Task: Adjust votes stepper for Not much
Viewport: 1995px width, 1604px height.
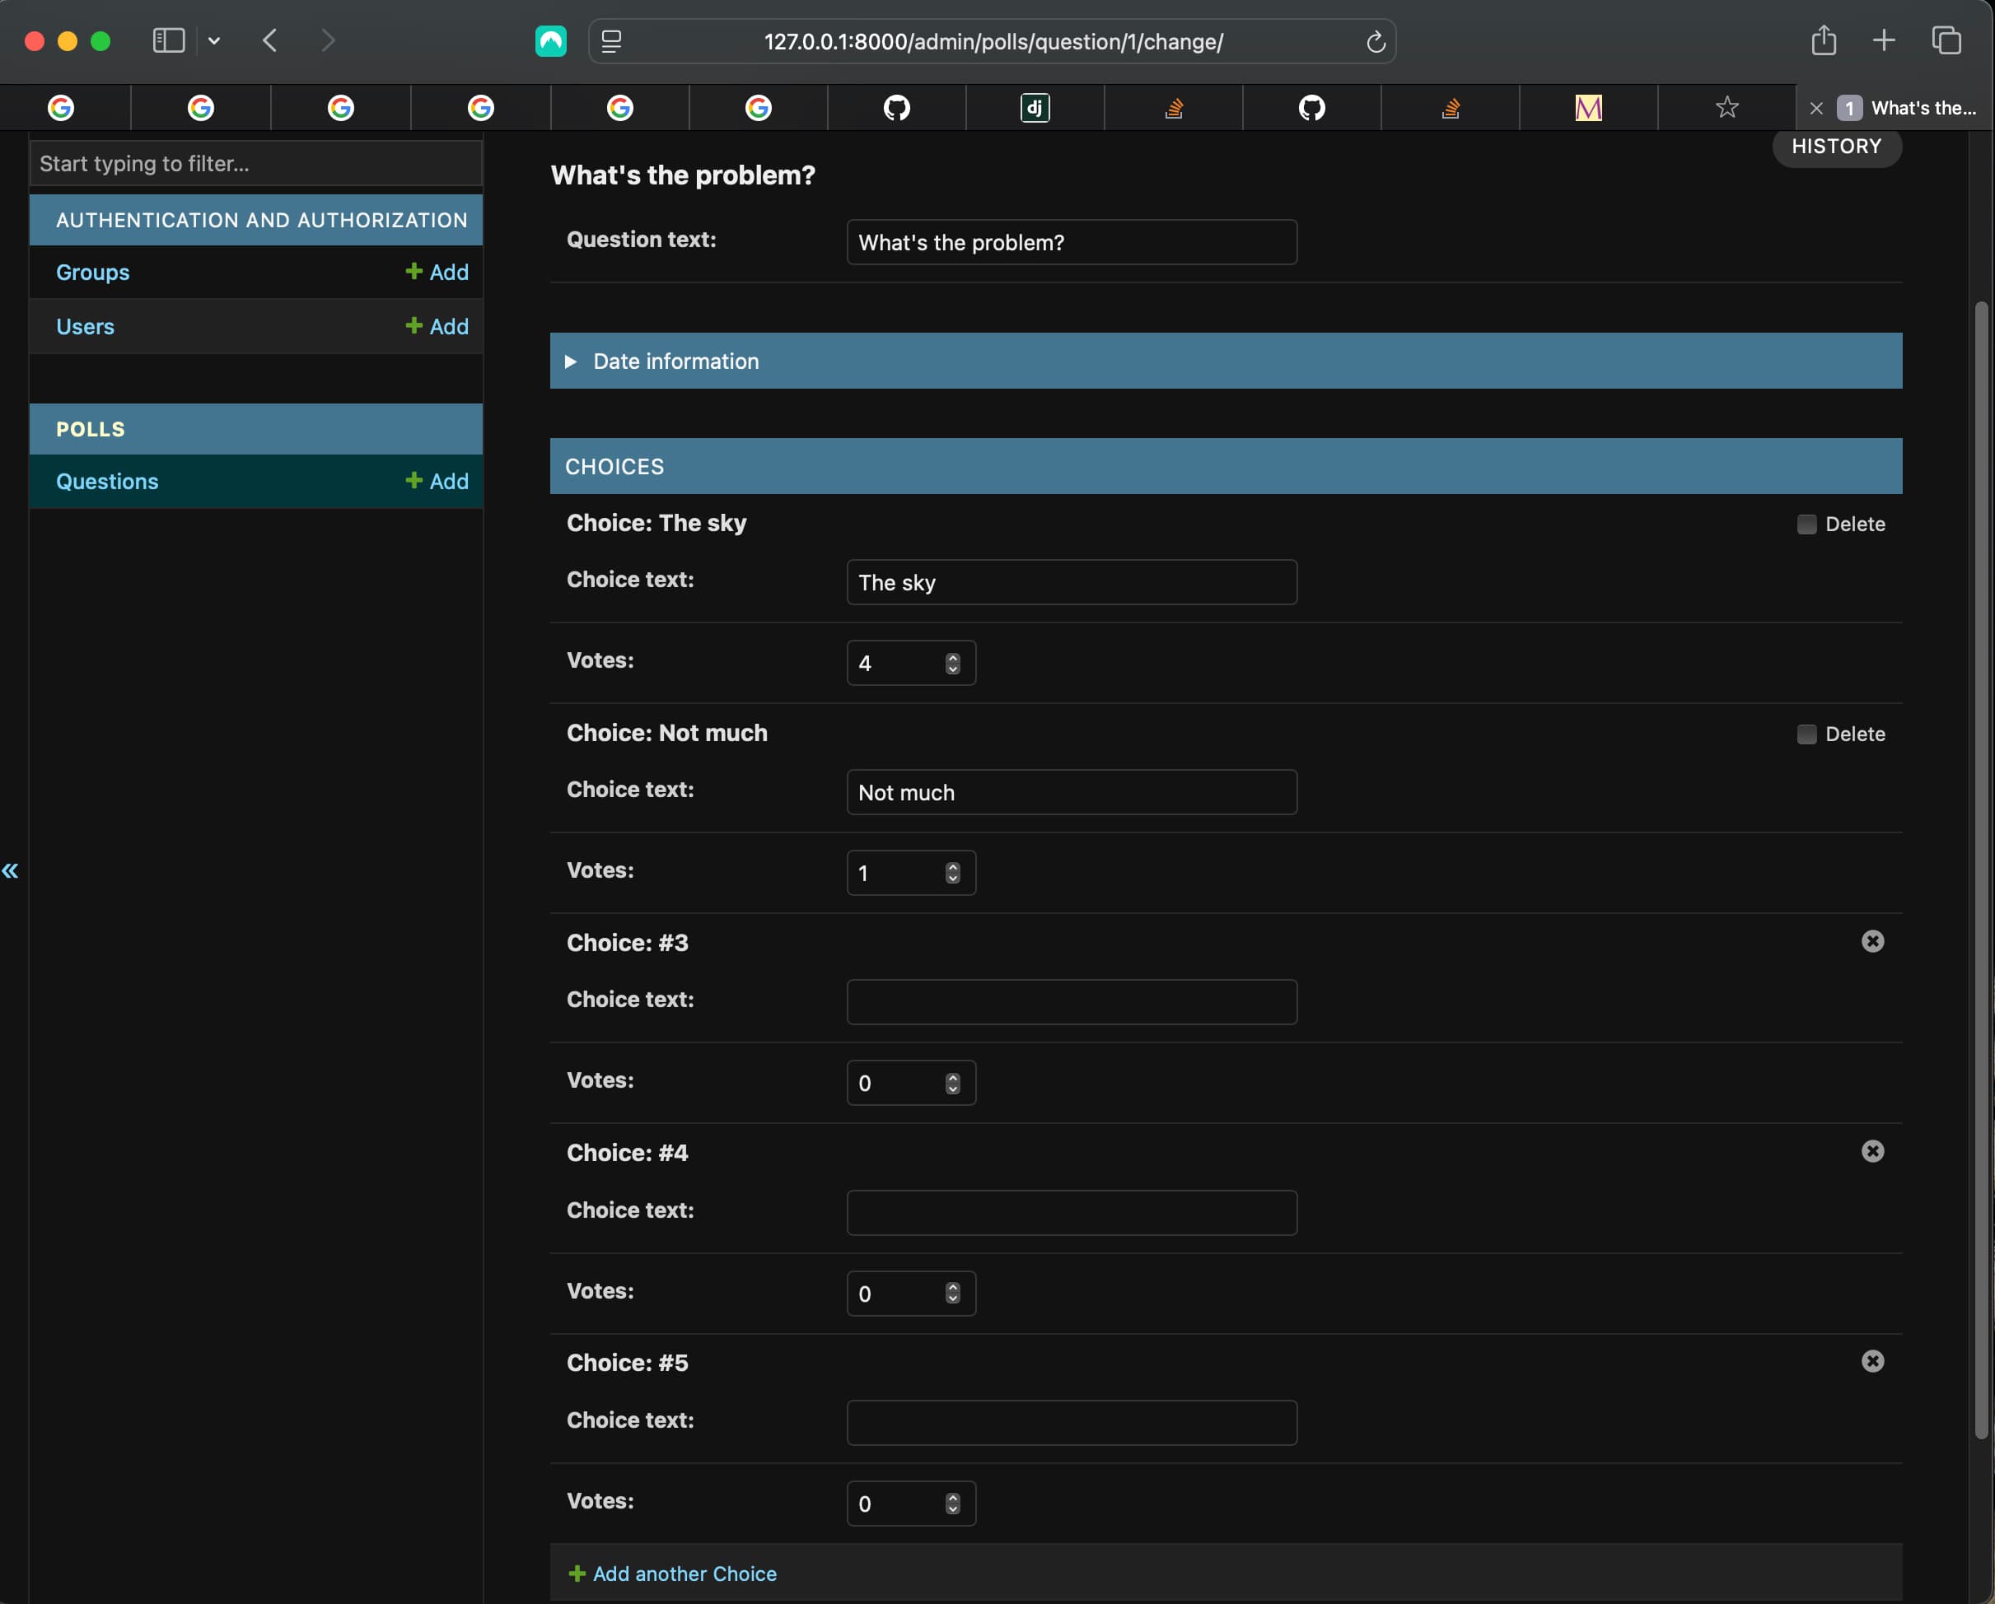Action: (952, 874)
